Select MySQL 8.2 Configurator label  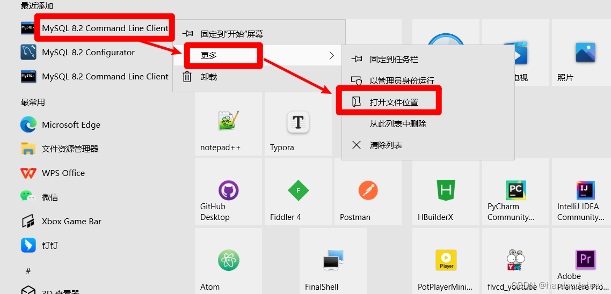[89, 52]
